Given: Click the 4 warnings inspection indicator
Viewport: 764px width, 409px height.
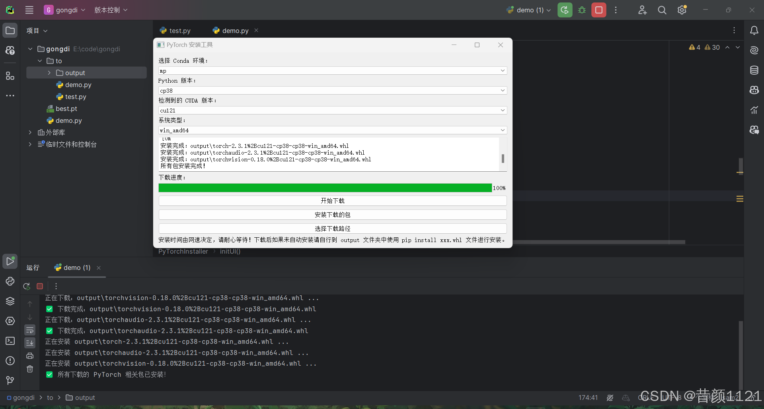Looking at the screenshot, I should coord(694,47).
